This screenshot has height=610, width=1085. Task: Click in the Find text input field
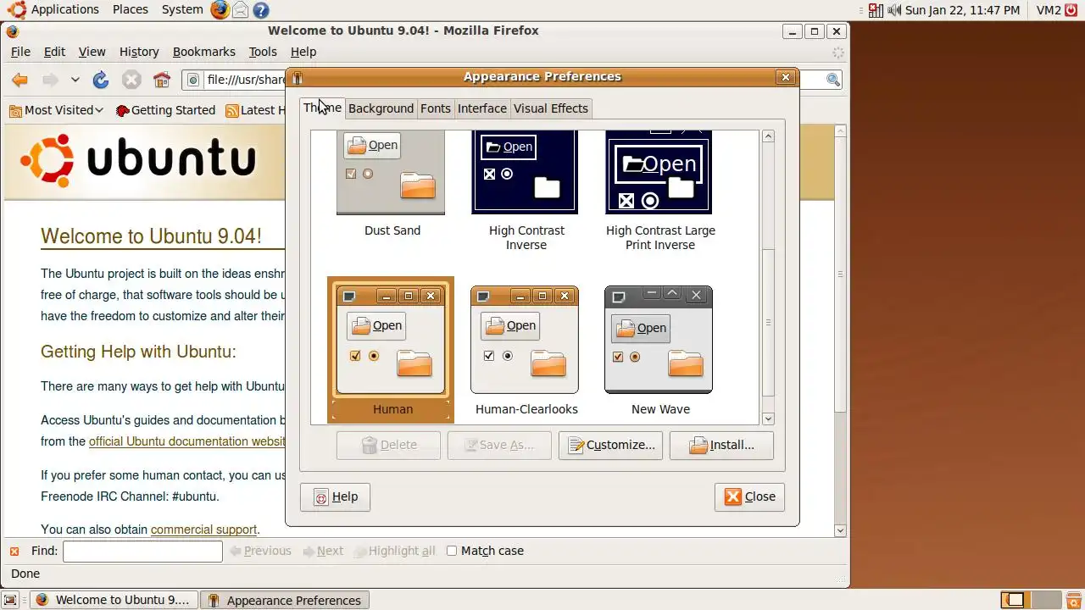tap(142, 551)
